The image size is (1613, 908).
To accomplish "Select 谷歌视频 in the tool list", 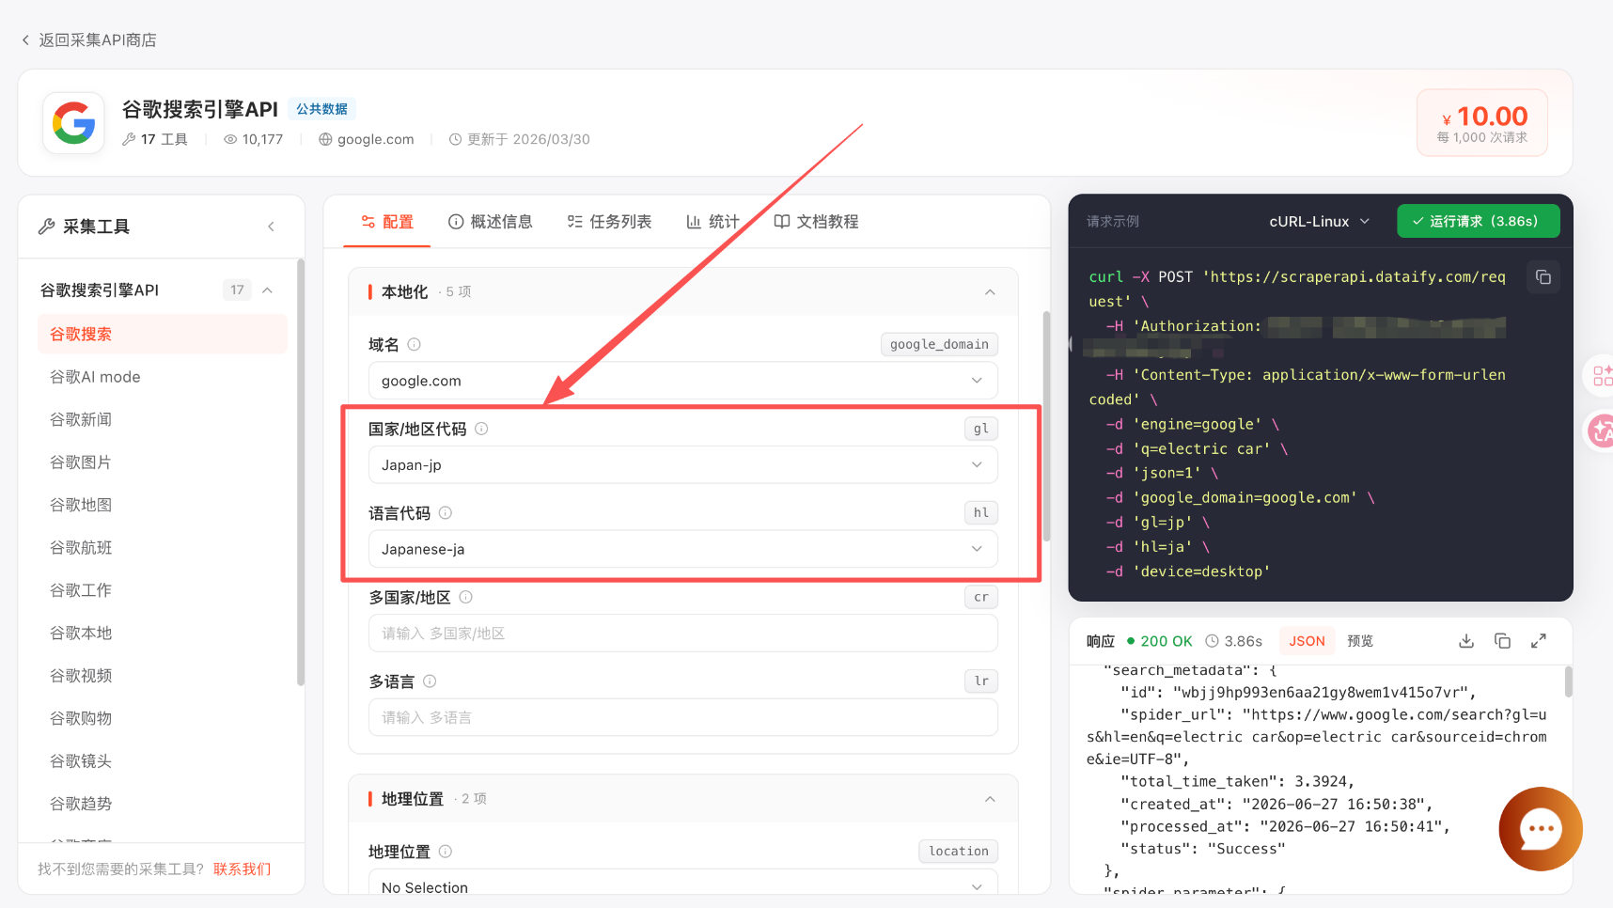I will pos(162,676).
